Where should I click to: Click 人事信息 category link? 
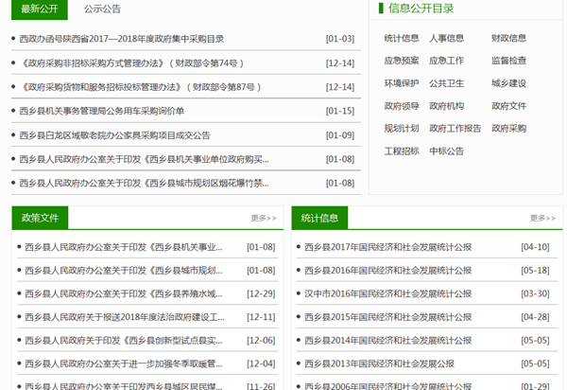click(x=446, y=39)
